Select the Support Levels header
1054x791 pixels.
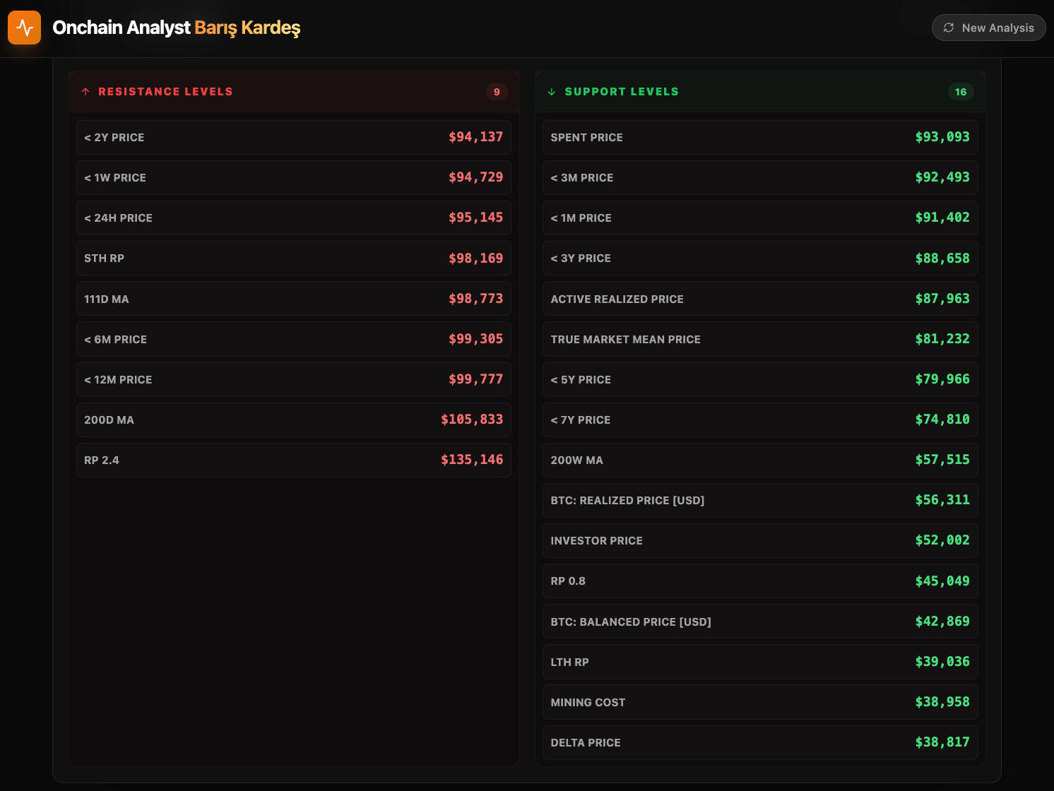pos(622,92)
